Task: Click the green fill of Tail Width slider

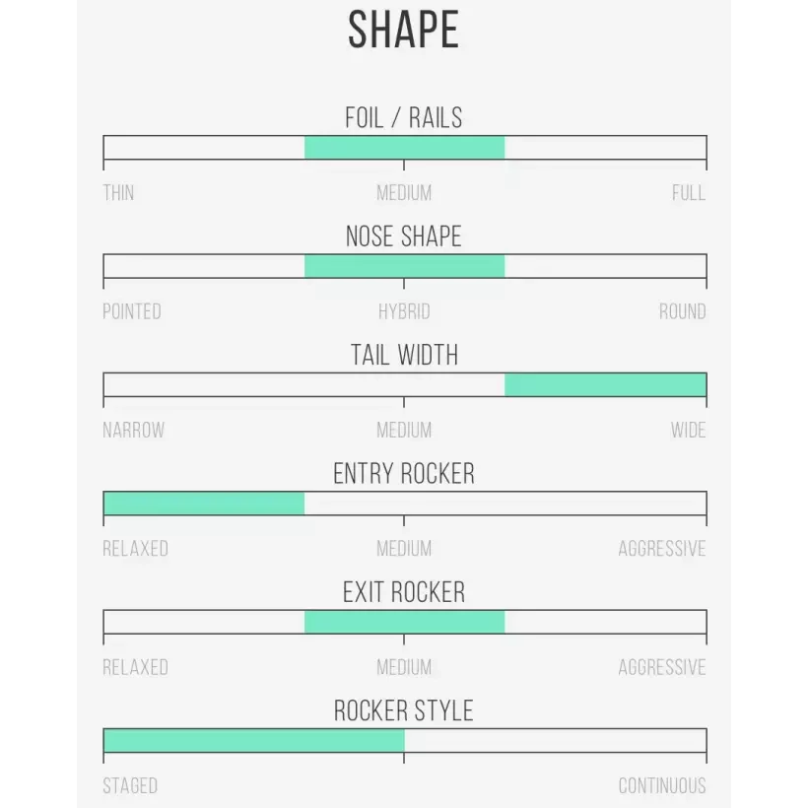Action: point(605,384)
